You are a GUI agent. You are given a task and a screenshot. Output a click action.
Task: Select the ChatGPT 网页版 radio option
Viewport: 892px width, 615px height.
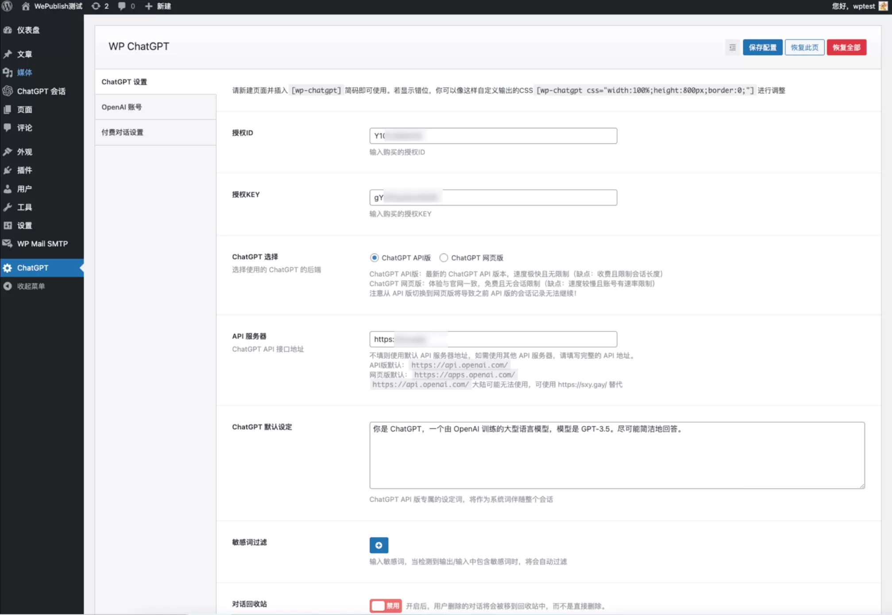pos(444,258)
